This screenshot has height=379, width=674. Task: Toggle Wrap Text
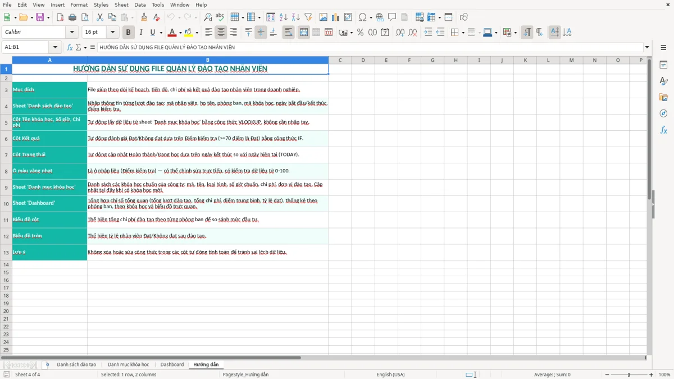pos(289,33)
